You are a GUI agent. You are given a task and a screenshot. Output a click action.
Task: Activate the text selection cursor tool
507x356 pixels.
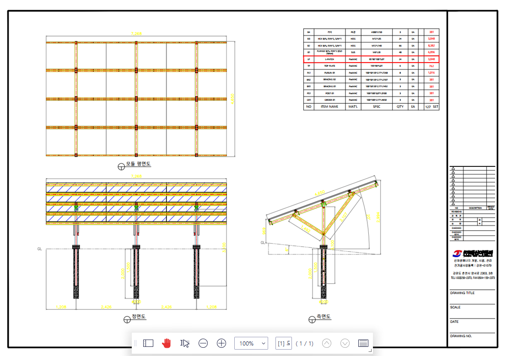[x=185, y=343]
